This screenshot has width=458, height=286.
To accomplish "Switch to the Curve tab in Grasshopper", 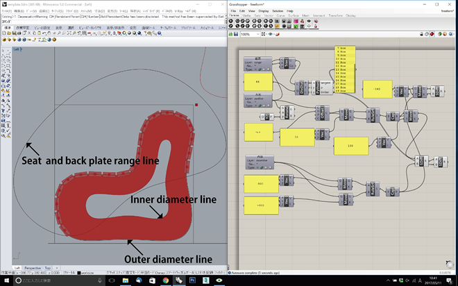I will [x=280, y=15].
